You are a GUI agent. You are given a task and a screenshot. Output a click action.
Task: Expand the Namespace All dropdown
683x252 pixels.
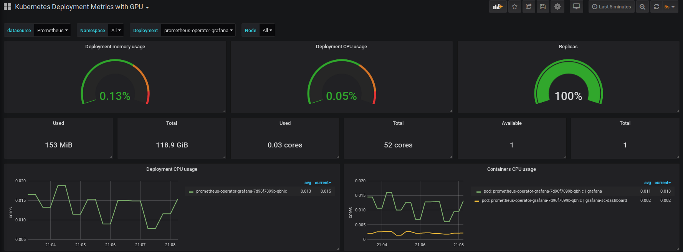coord(116,30)
